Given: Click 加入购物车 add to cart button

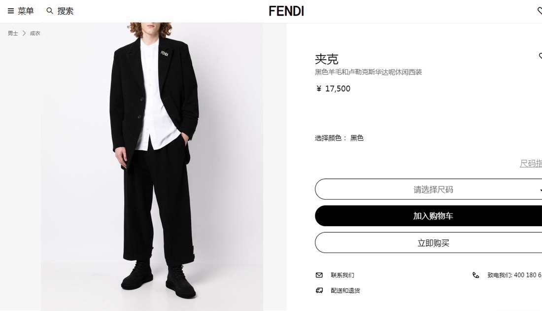Looking at the screenshot, I should tap(428, 216).
